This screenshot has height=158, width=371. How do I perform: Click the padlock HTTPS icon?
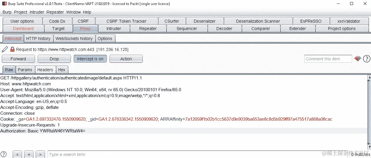point(12,49)
